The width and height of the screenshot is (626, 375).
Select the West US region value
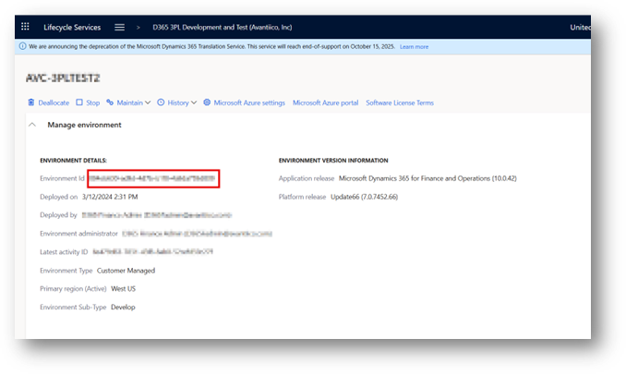point(124,288)
